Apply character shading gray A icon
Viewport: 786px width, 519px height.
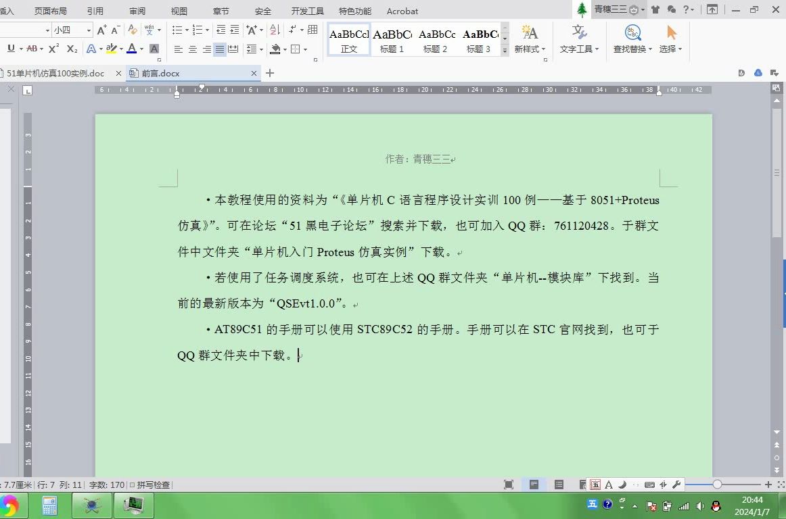coord(154,49)
